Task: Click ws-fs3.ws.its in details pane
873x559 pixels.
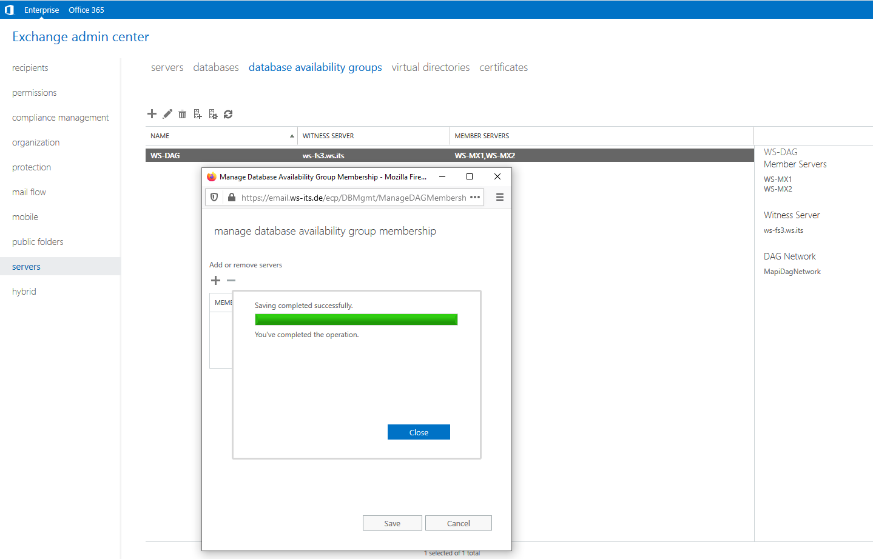Action: tap(783, 230)
